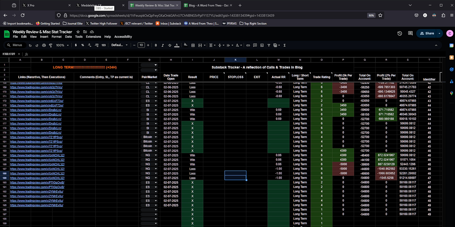Open the horizontal align options
This screenshot has width=455, height=227.
coord(212,45)
